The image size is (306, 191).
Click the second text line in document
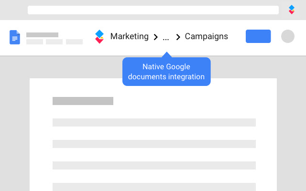tap(154, 144)
